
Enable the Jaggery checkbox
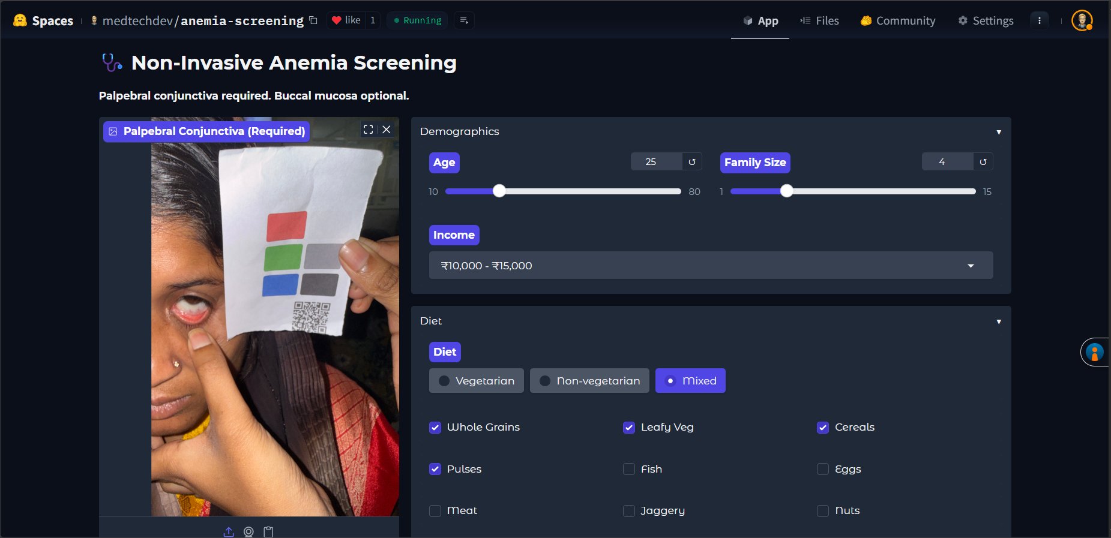tap(629, 511)
